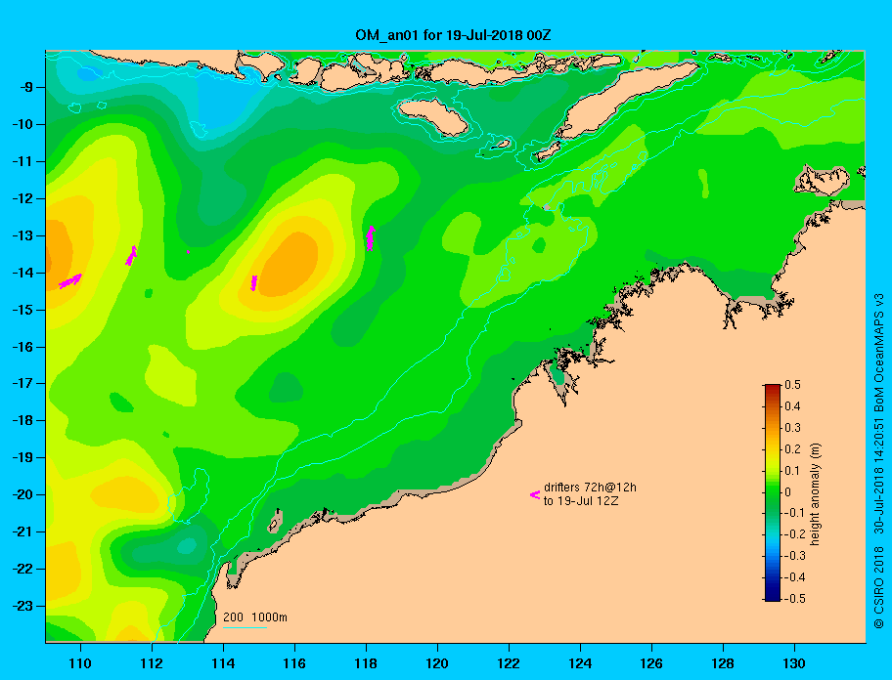Viewport: 892px width, 680px height.
Task: Click the '-0.5' color bar tick label
Action: coord(795,599)
